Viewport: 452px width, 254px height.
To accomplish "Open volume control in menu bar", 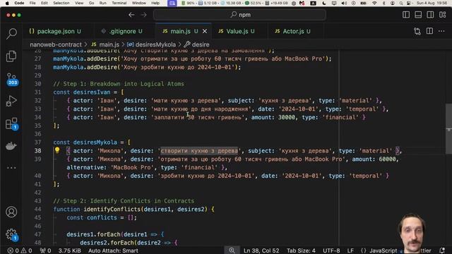I will click(x=344, y=3).
